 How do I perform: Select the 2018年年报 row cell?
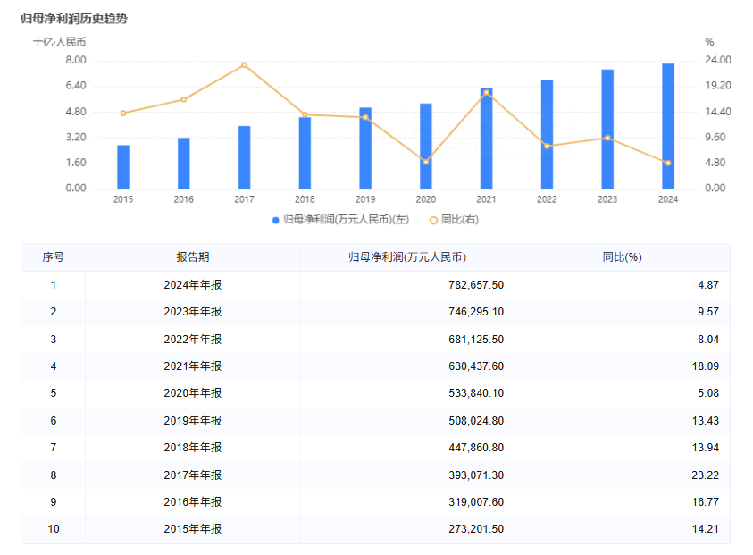click(x=193, y=448)
